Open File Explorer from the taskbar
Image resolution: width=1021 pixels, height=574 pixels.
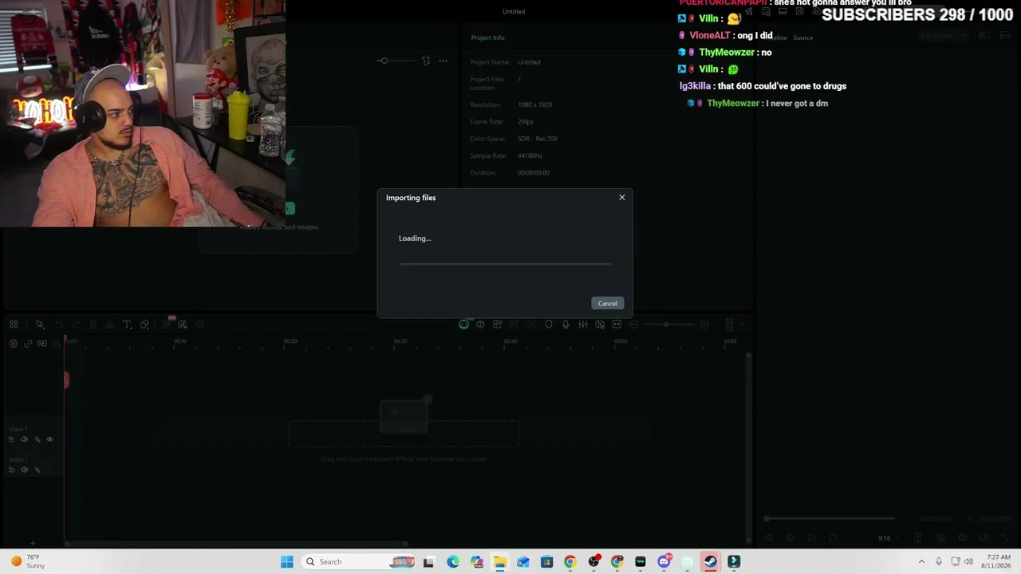click(x=500, y=562)
